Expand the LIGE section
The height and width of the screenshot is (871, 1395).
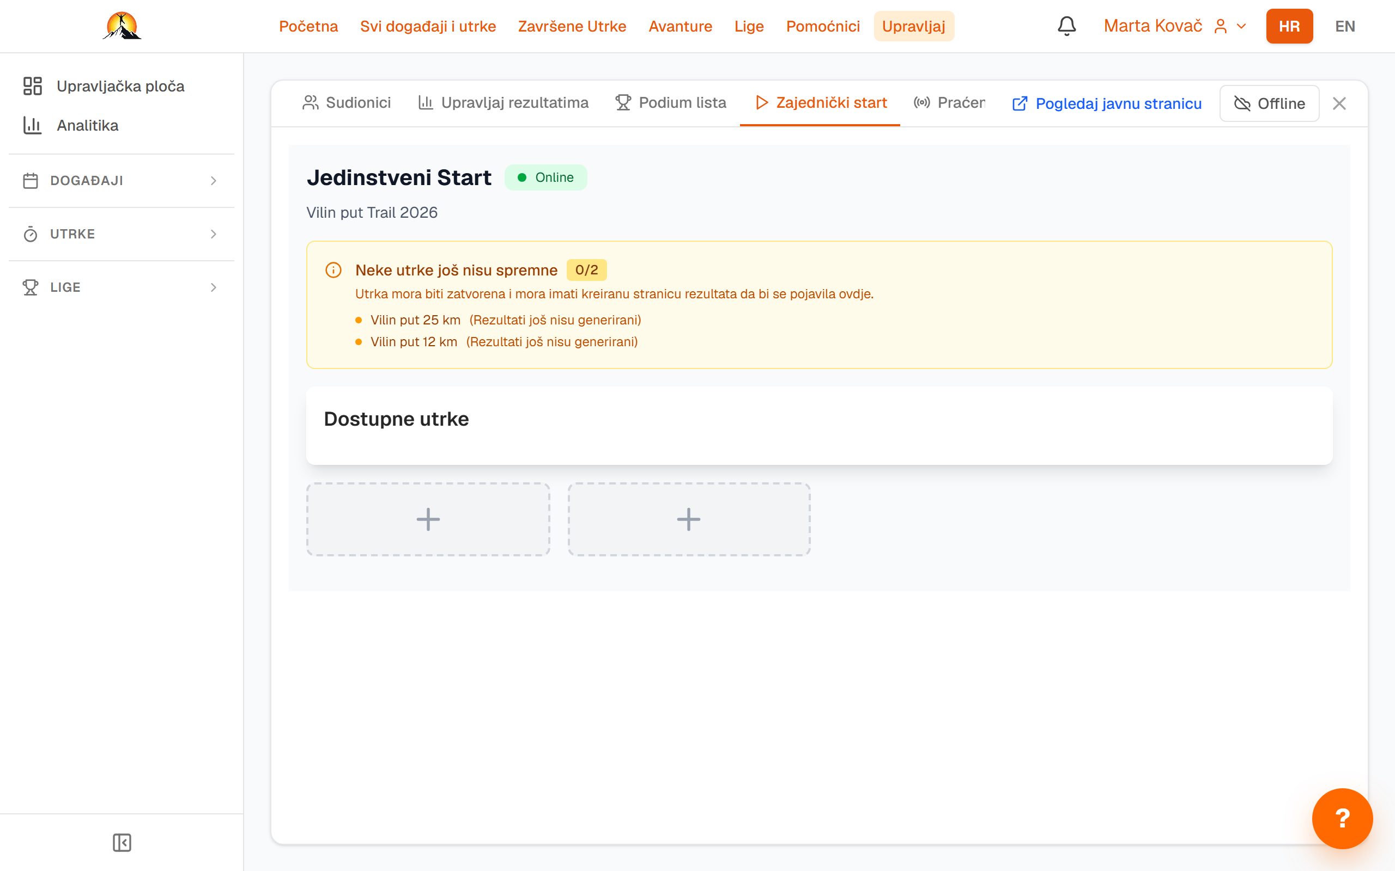click(121, 287)
